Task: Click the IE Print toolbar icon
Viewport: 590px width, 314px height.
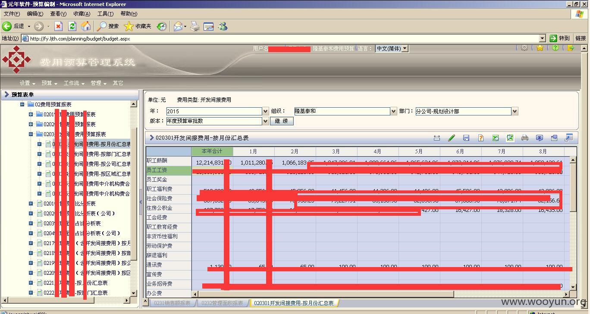Action: [x=195, y=26]
